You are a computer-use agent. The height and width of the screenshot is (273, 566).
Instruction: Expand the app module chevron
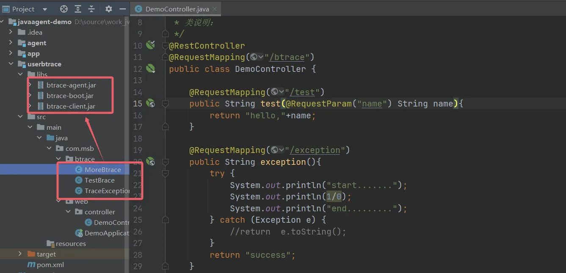(11, 54)
